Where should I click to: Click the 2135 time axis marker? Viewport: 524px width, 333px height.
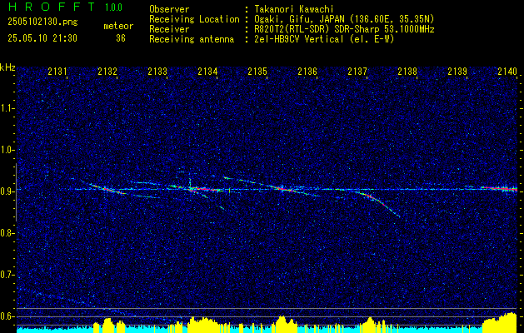click(257, 71)
